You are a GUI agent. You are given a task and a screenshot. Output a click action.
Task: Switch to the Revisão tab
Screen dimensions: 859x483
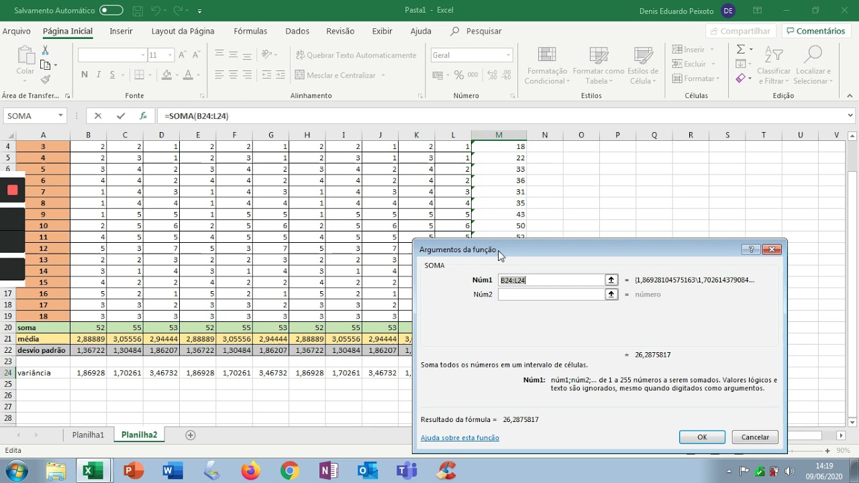tap(340, 31)
